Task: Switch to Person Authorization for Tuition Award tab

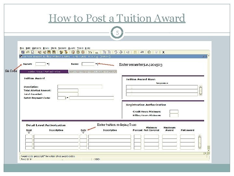Action: click(93, 72)
